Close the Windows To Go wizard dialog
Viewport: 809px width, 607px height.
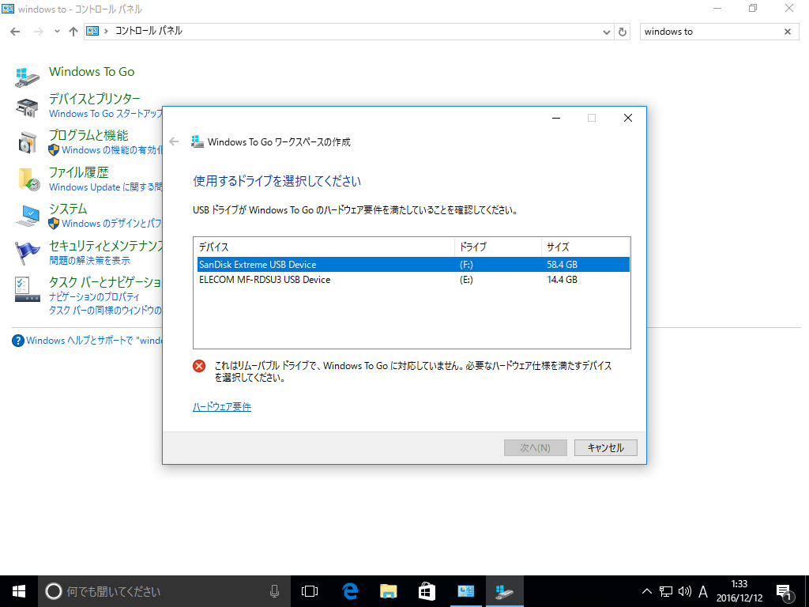click(628, 119)
